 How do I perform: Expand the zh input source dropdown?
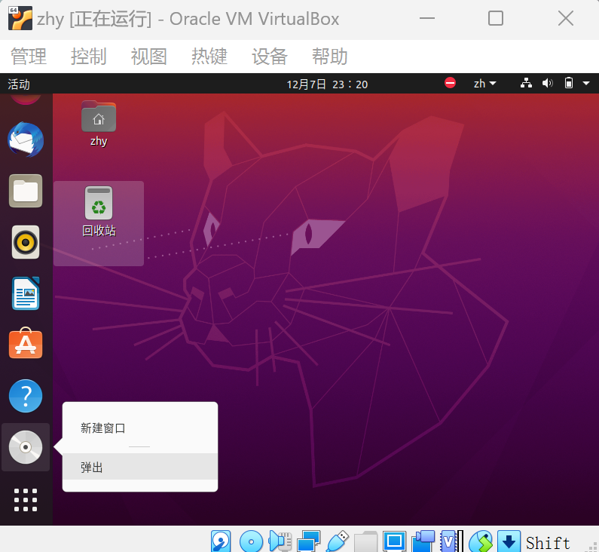[484, 84]
